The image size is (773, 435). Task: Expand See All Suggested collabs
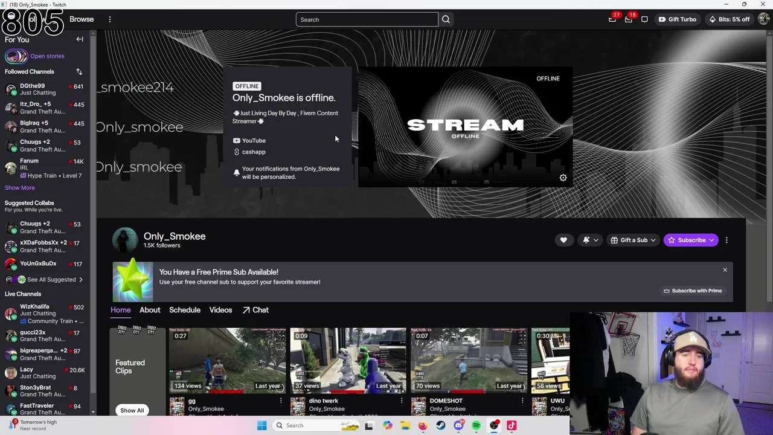[51, 280]
